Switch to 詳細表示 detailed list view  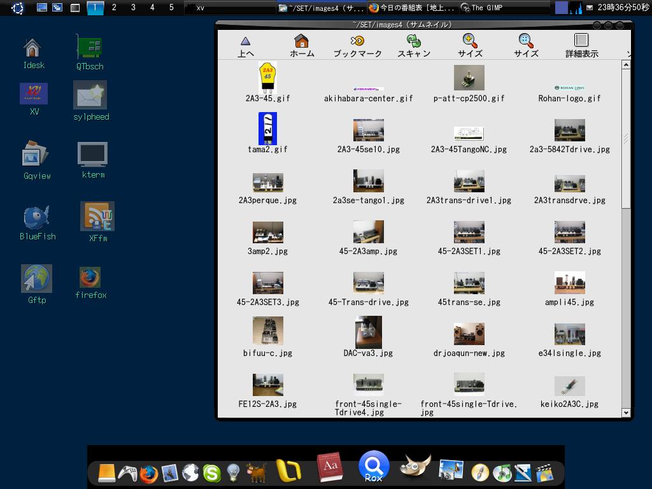(x=580, y=45)
